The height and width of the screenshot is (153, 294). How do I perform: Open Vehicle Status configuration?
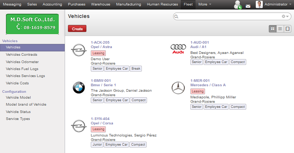coord(18,112)
